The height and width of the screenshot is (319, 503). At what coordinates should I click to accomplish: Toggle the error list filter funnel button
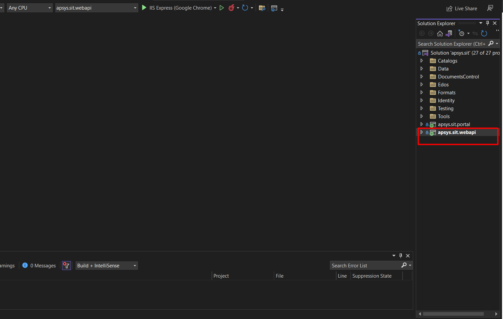pyautogui.click(x=66, y=266)
